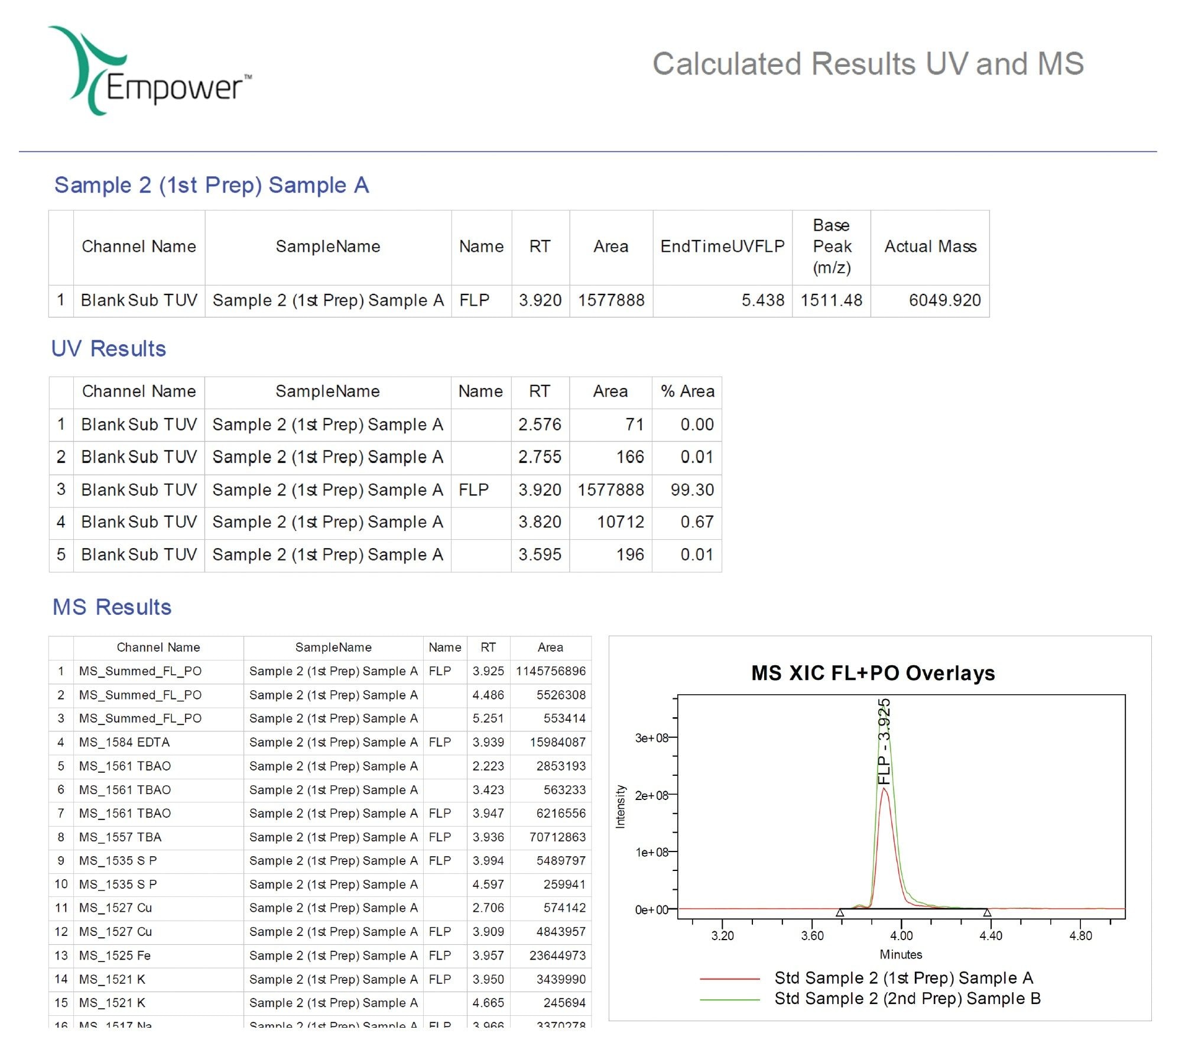The width and height of the screenshot is (1182, 1059).
Task: Click the x-axis label 'Minutes'
Action: click(901, 954)
